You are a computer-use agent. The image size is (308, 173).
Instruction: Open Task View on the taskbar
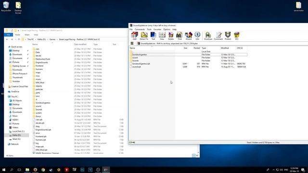(19, 170)
